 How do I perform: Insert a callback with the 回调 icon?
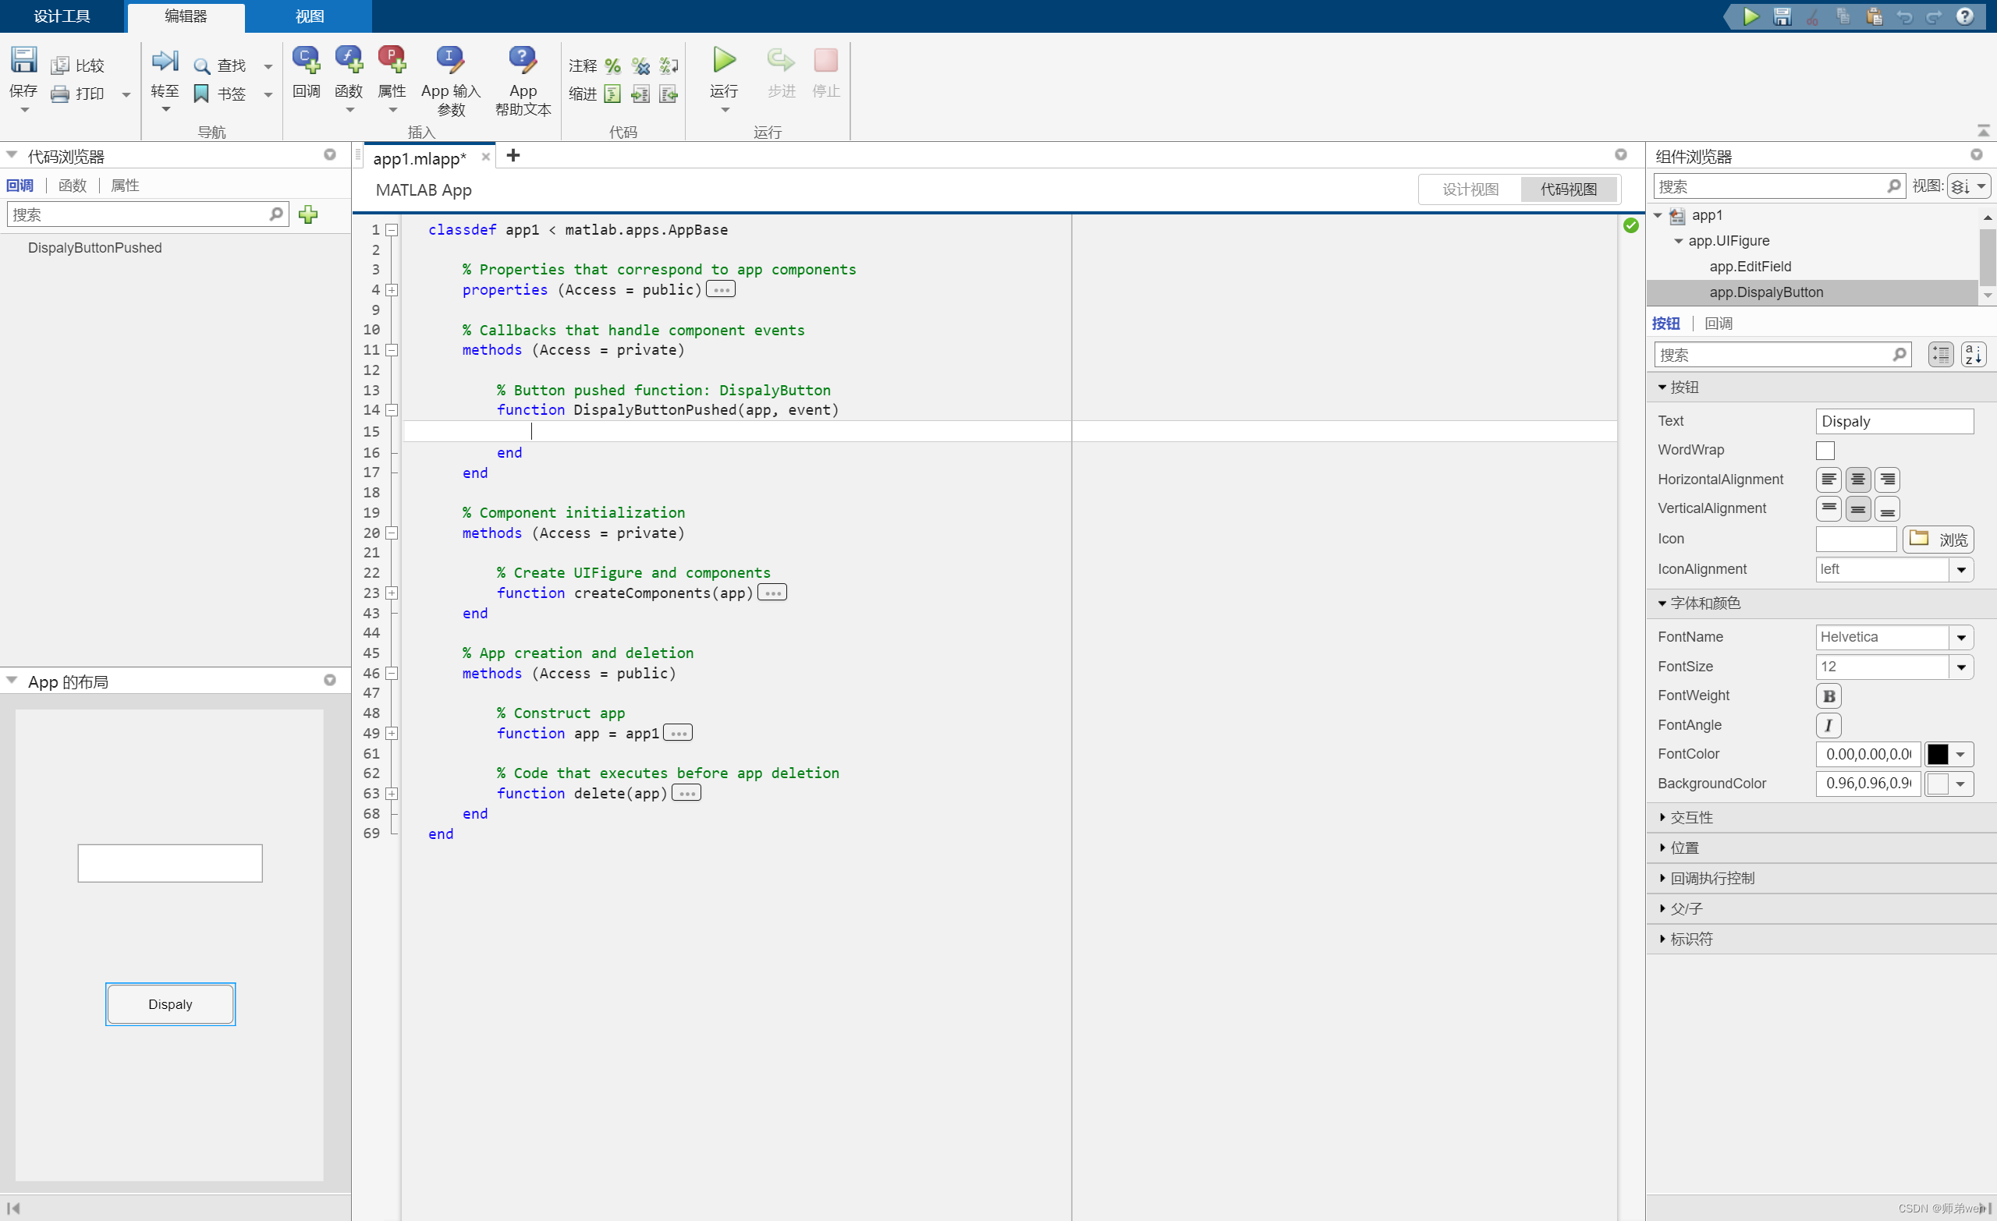(306, 59)
